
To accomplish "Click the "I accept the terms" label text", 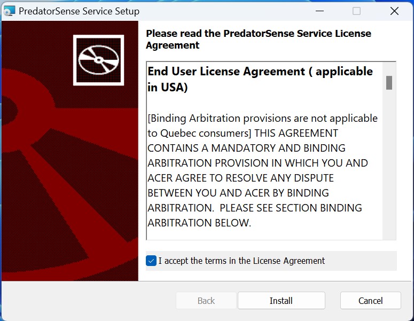I will [241, 261].
